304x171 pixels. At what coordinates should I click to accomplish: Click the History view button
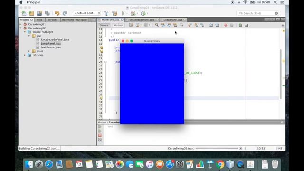(118, 25)
